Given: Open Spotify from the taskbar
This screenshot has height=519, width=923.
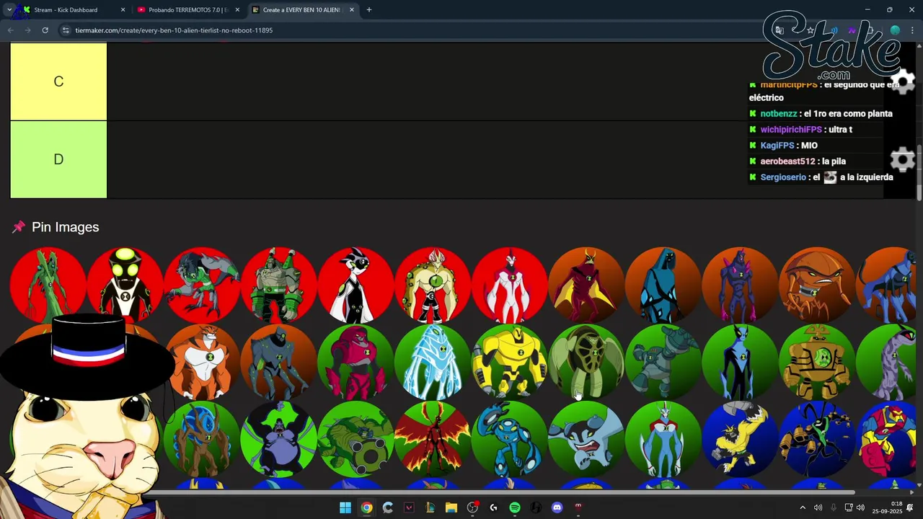Looking at the screenshot, I should [x=515, y=507].
